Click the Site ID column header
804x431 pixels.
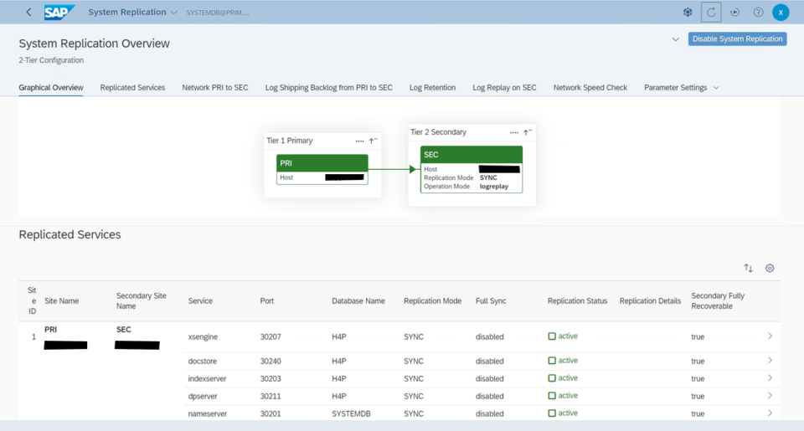pyautogui.click(x=33, y=300)
